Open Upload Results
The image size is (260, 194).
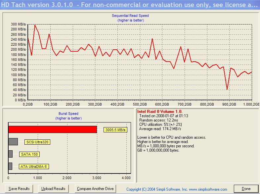coord(53,189)
